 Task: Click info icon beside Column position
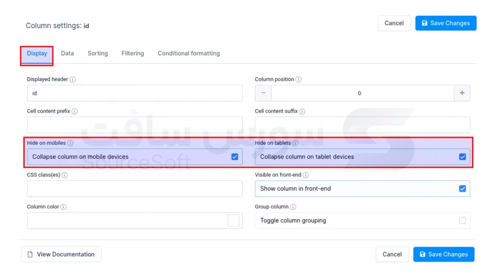point(298,80)
